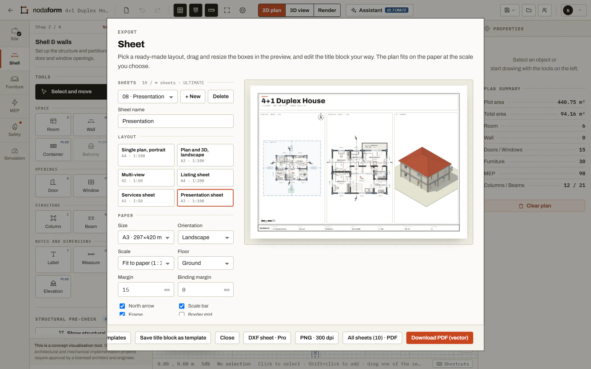Screen dimensions: 591x369
Task: Click the + New sheet button
Action: (193, 96)
